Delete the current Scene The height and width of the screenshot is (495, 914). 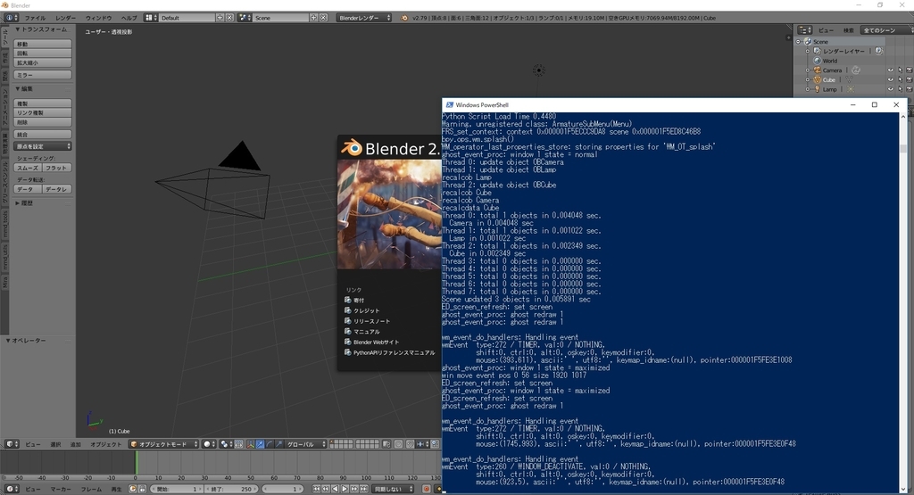click(x=323, y=18)
